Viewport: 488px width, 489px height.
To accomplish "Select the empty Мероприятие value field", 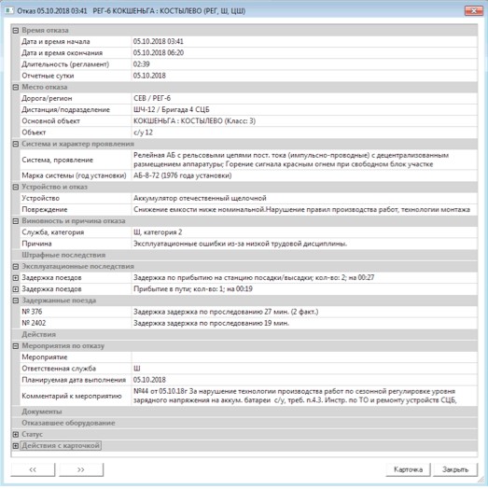I will point(304,357).
